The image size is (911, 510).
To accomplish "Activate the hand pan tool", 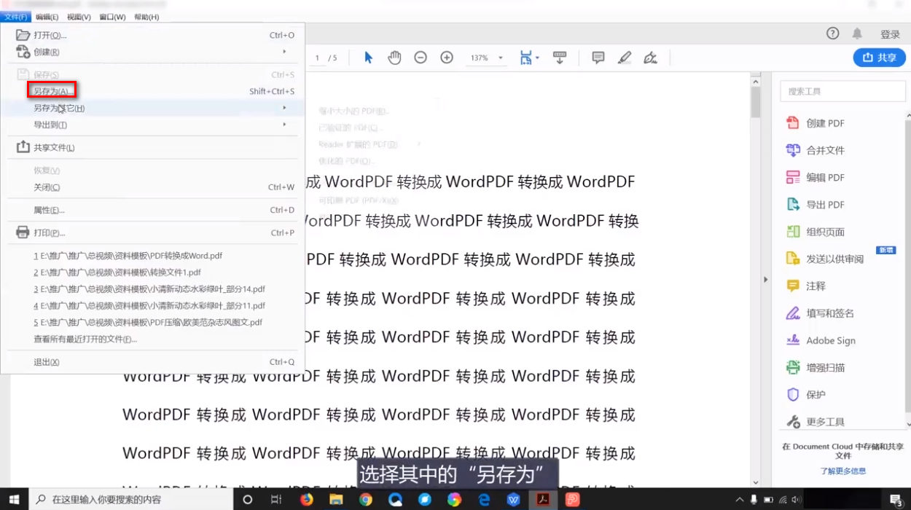I will coord(394,58).
